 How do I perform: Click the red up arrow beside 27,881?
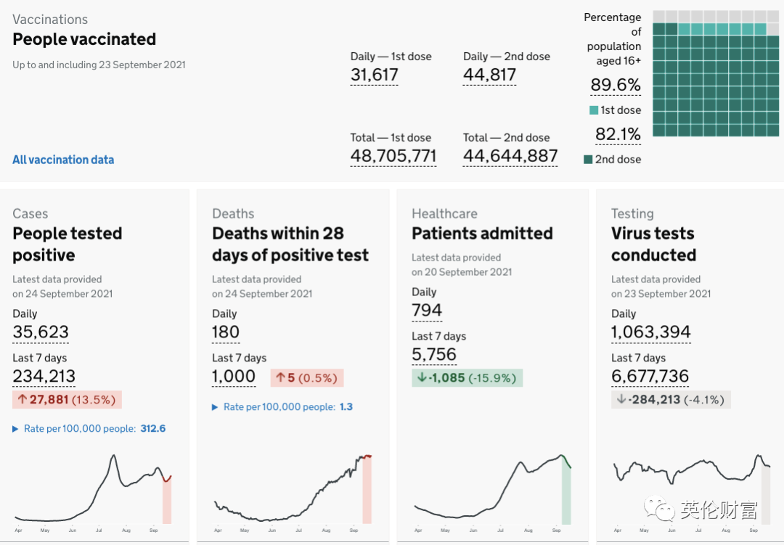(x=22, y=400)
